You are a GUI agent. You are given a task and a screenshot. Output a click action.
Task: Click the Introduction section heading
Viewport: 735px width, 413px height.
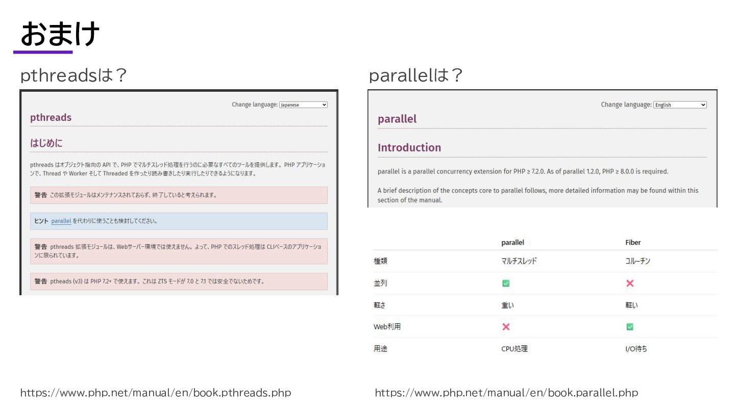[409, 148]
